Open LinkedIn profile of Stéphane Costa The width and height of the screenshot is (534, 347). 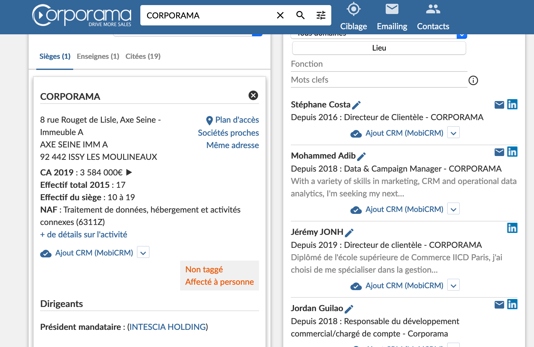(512, 105)
